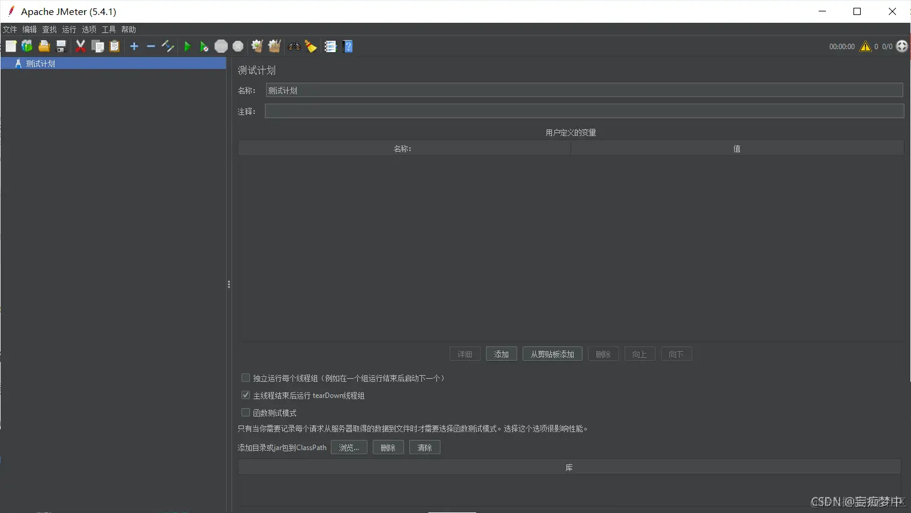Start test without pauses
This screenshot has height=513, width=911.
click(x=204, y=46)
